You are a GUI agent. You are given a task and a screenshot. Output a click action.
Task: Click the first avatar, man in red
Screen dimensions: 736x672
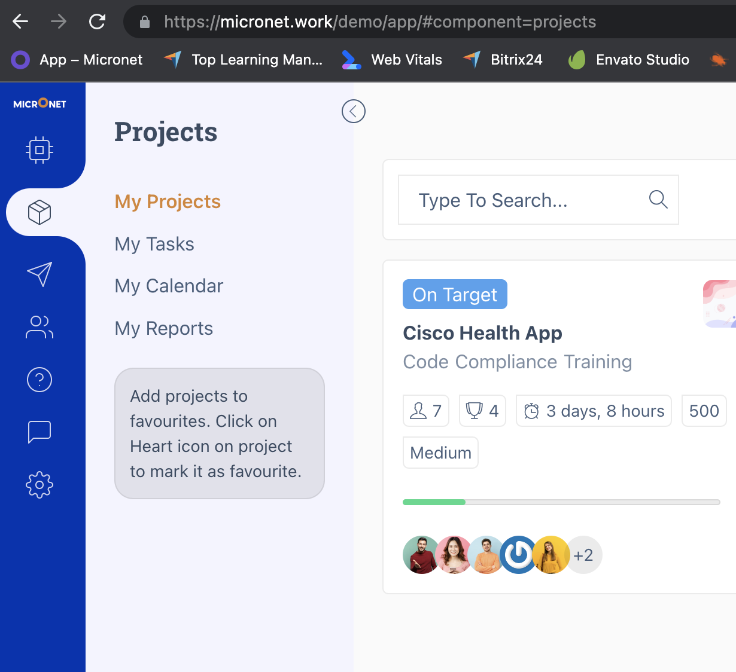tap(421, 555)
